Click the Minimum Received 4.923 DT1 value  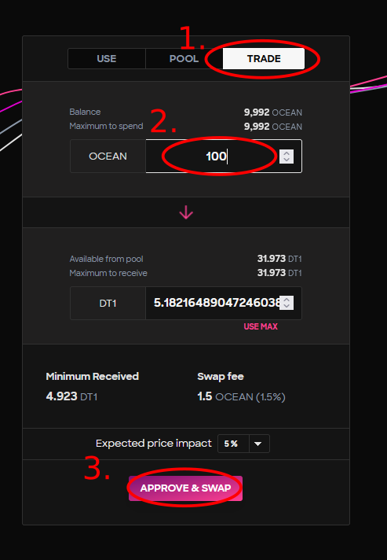pyautogui.click(x=71, y=396)
